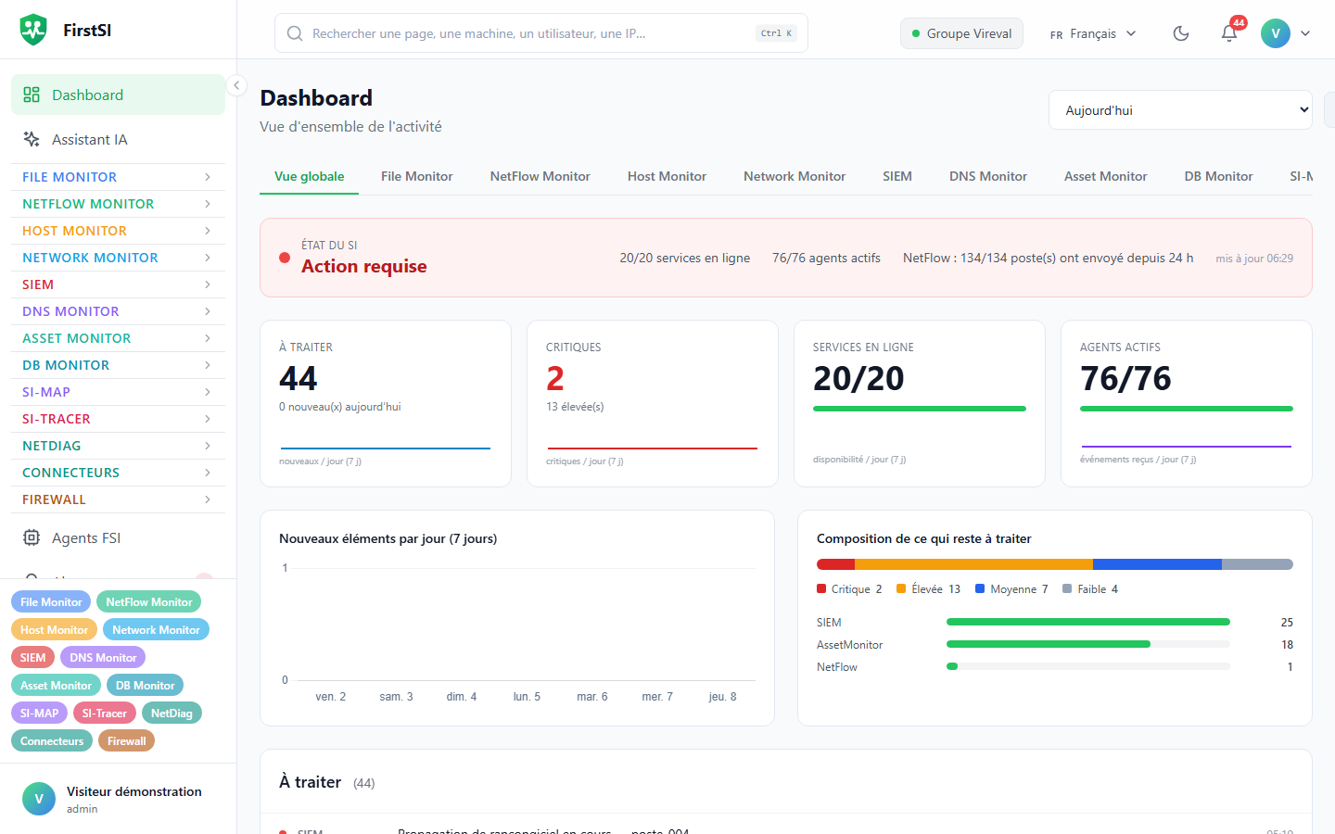The width and height of the screenshot is (1335, 834).
Task: Click the FirstSI shield logo
Action: click(x=33, y=30)
